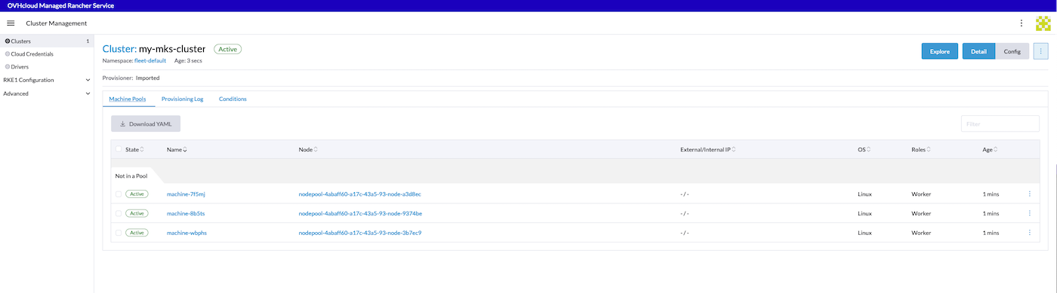1057x293 pixels.
Task: Click the Cluster: breadcrumb link
Action: pos(119,49)
